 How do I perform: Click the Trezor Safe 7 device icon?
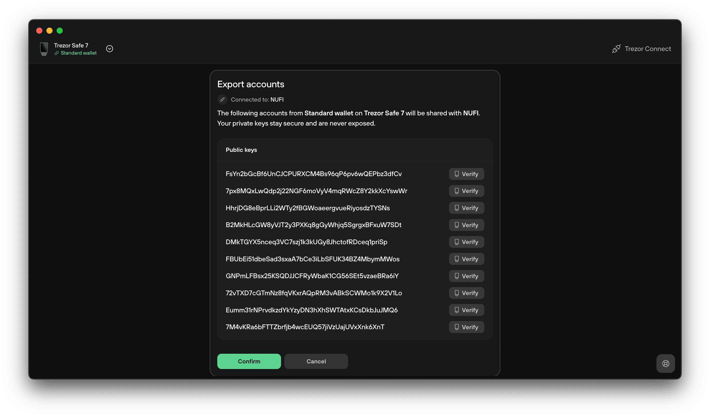click(x=44, y=49)
